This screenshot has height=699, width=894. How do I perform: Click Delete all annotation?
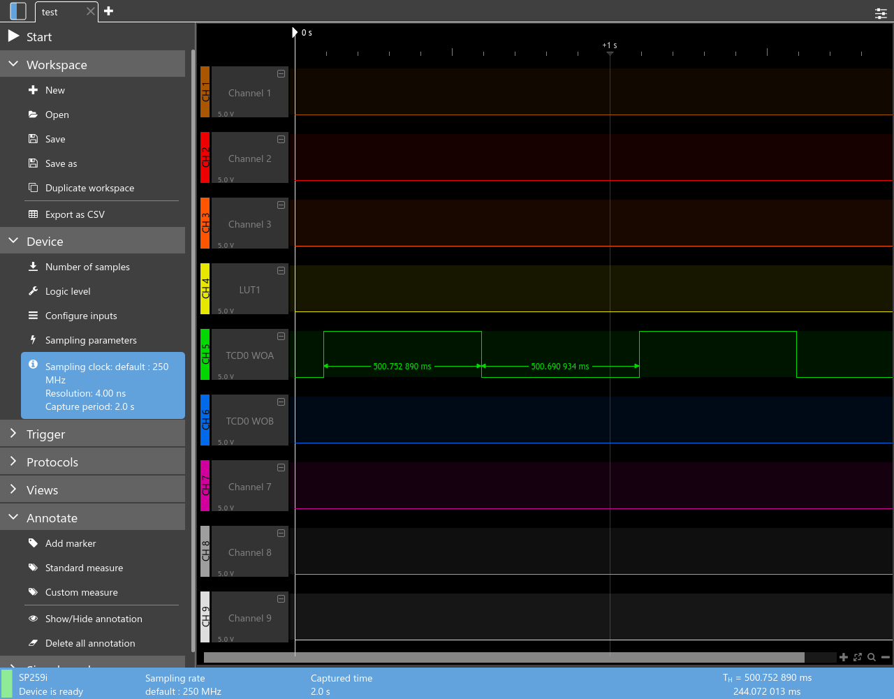(90, 643)
